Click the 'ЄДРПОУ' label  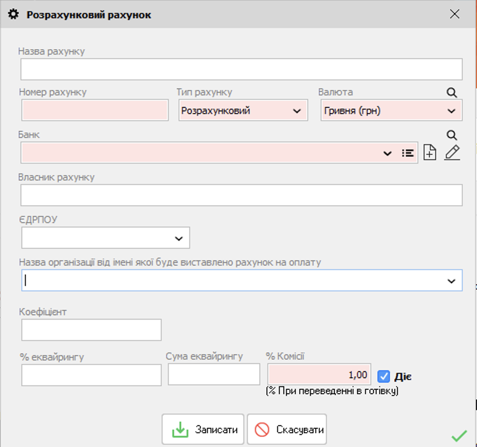pos(38,220)
